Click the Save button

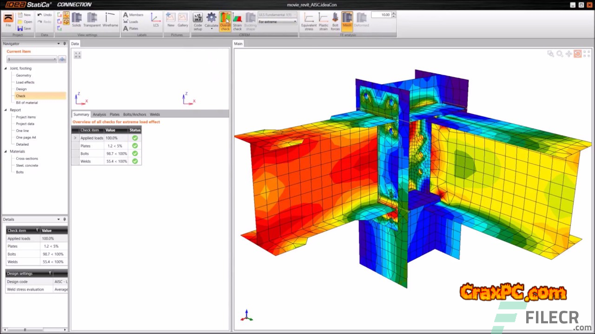(x=25, y=29)
